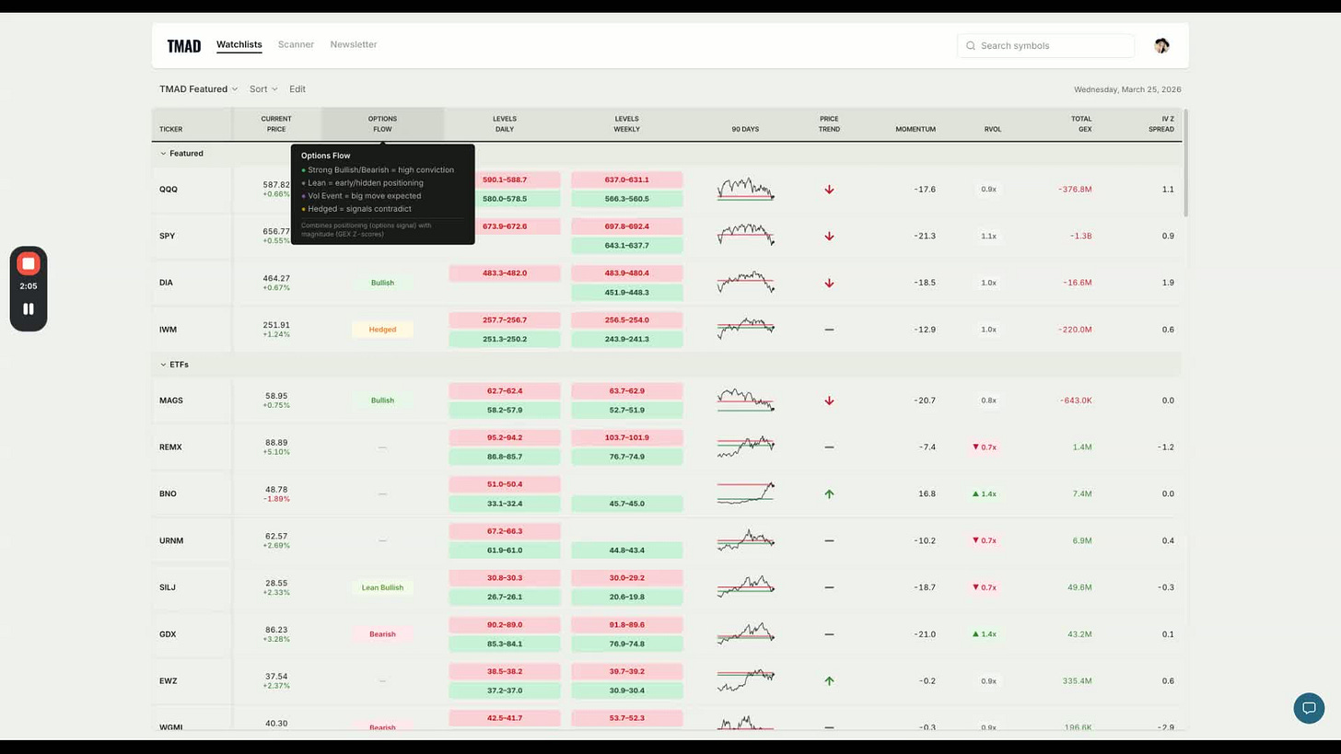Screen dimensions: 1341x754
Task: Select the SILJ ticker
Action: coord(167,587)
